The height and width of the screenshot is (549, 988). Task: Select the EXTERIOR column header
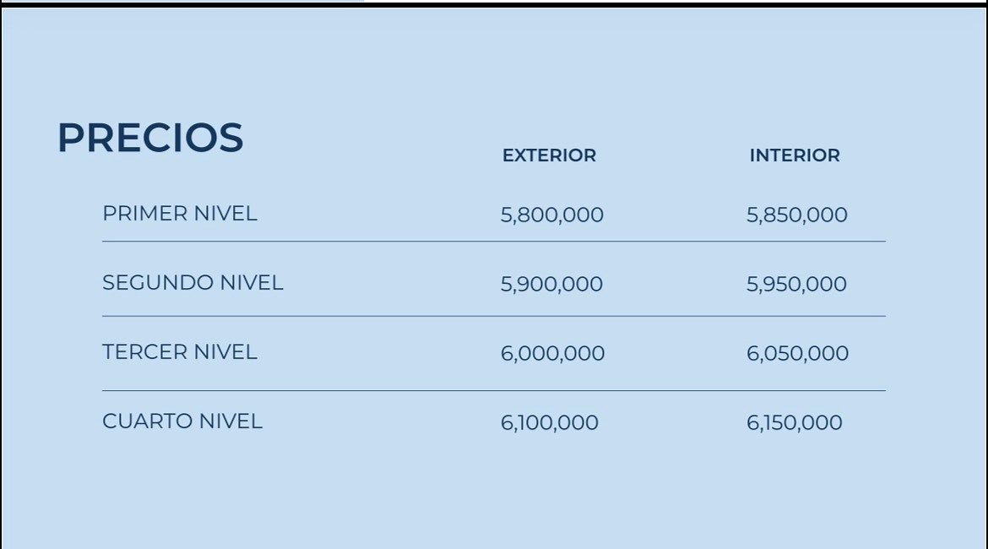(x=549, y=155)
